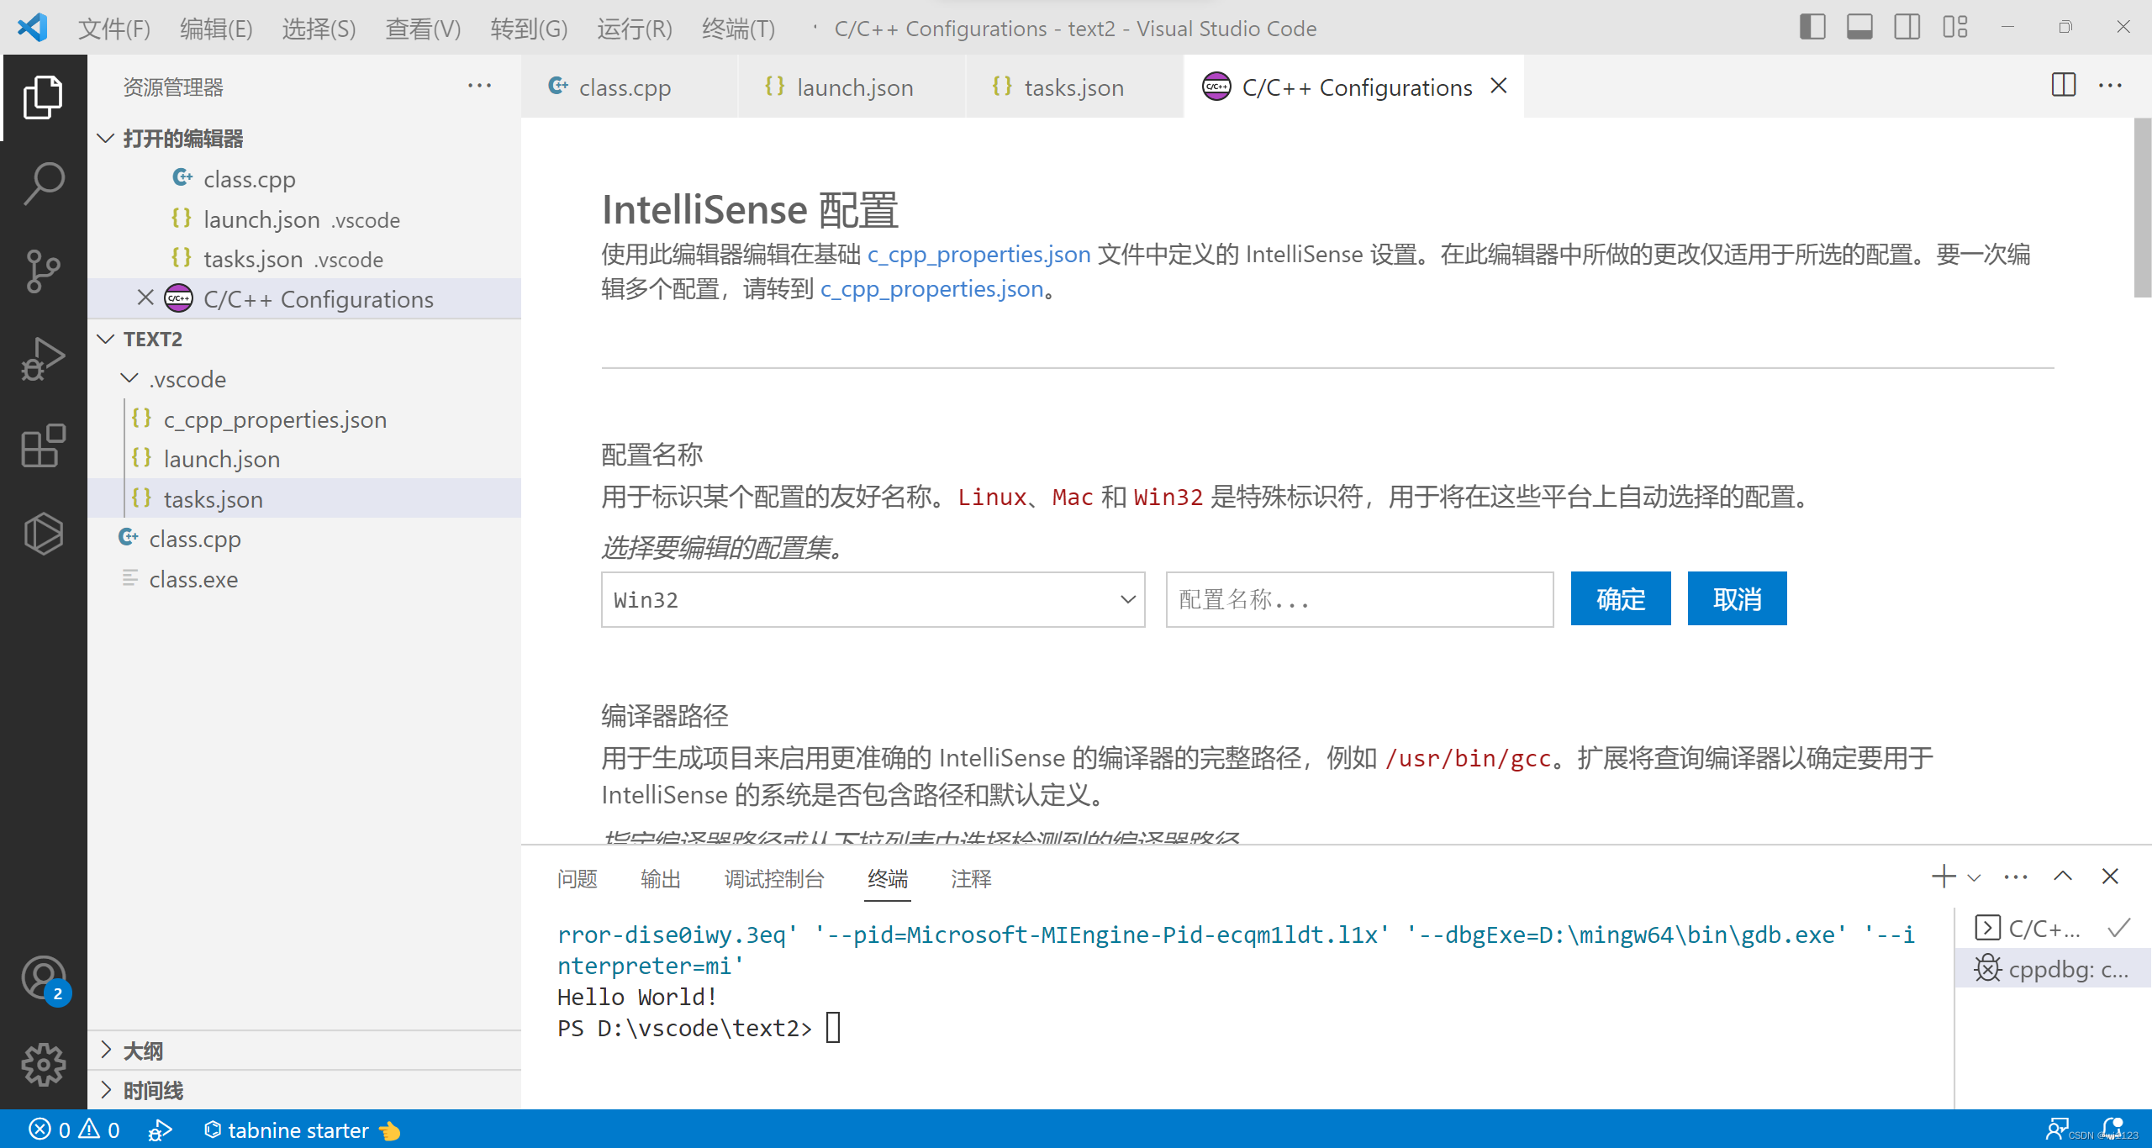Switch to the 问题 Problems tab
This screenshot has height=1148, width=2152.
(x=577, y=877)
